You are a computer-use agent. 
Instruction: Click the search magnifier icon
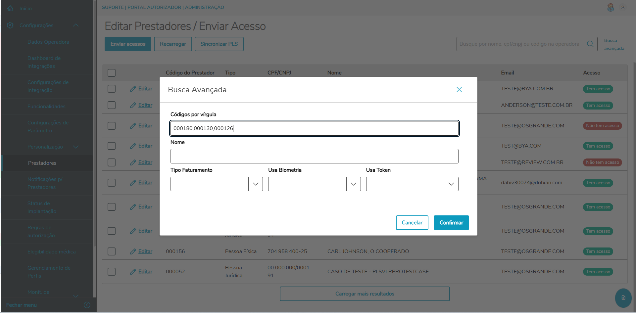pyautogui.click(x=590, y=44)
